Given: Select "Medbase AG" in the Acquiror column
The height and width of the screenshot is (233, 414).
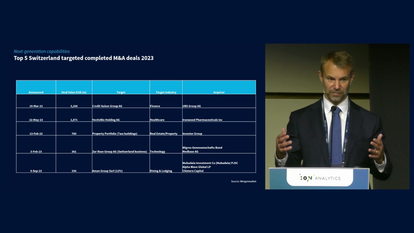Looking at the screenshot, I should coord(190,152).
